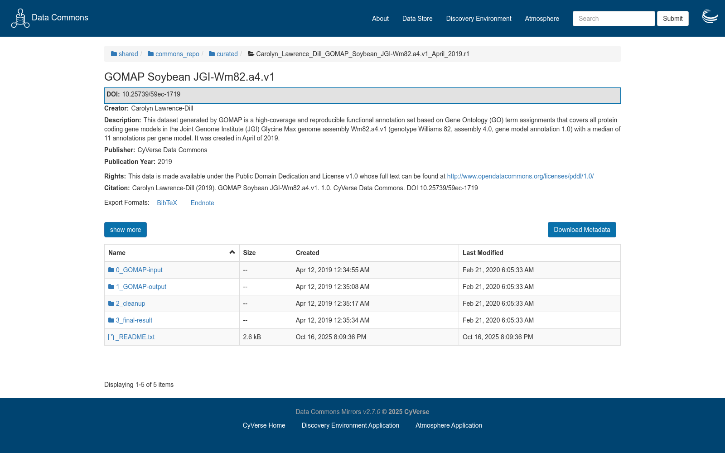Open the Data Store menu item
Viewport: 725px width, 453px height.
417,19
